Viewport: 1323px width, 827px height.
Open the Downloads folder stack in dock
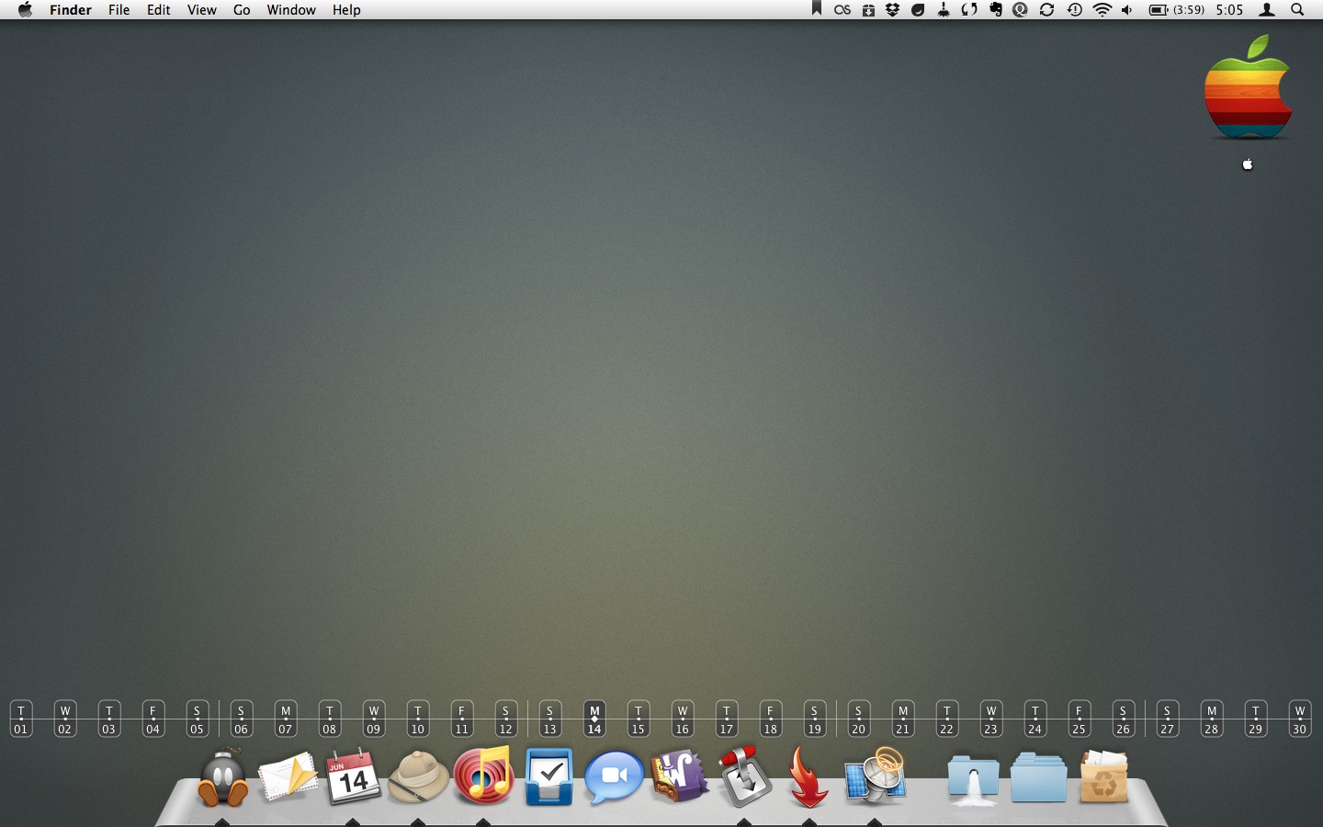(973, 779)
